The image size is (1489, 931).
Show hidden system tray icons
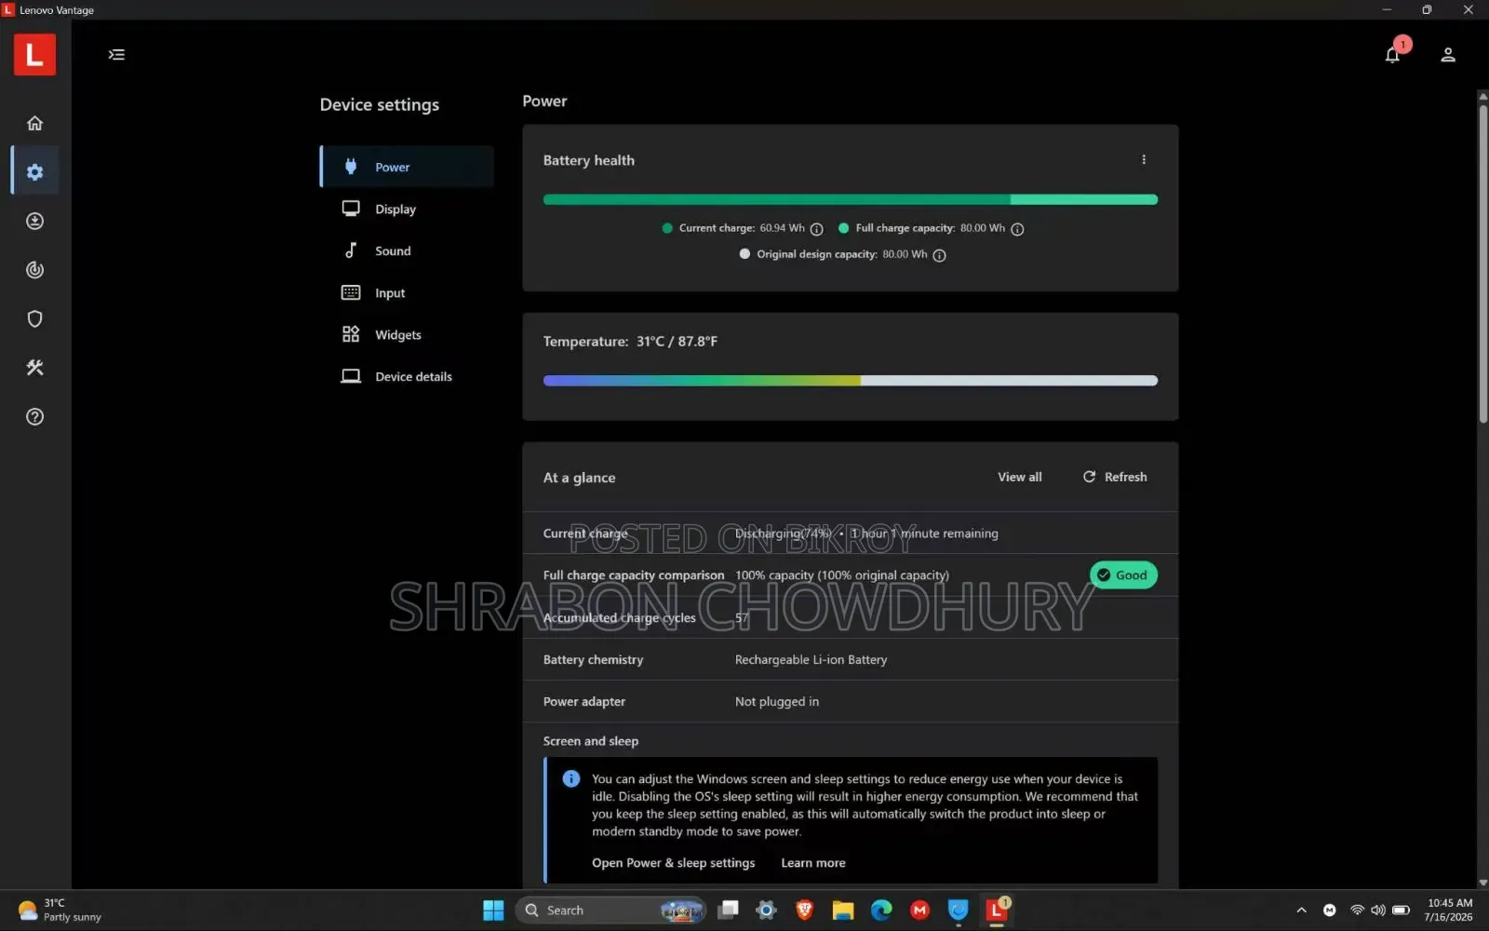(1301, 911)
